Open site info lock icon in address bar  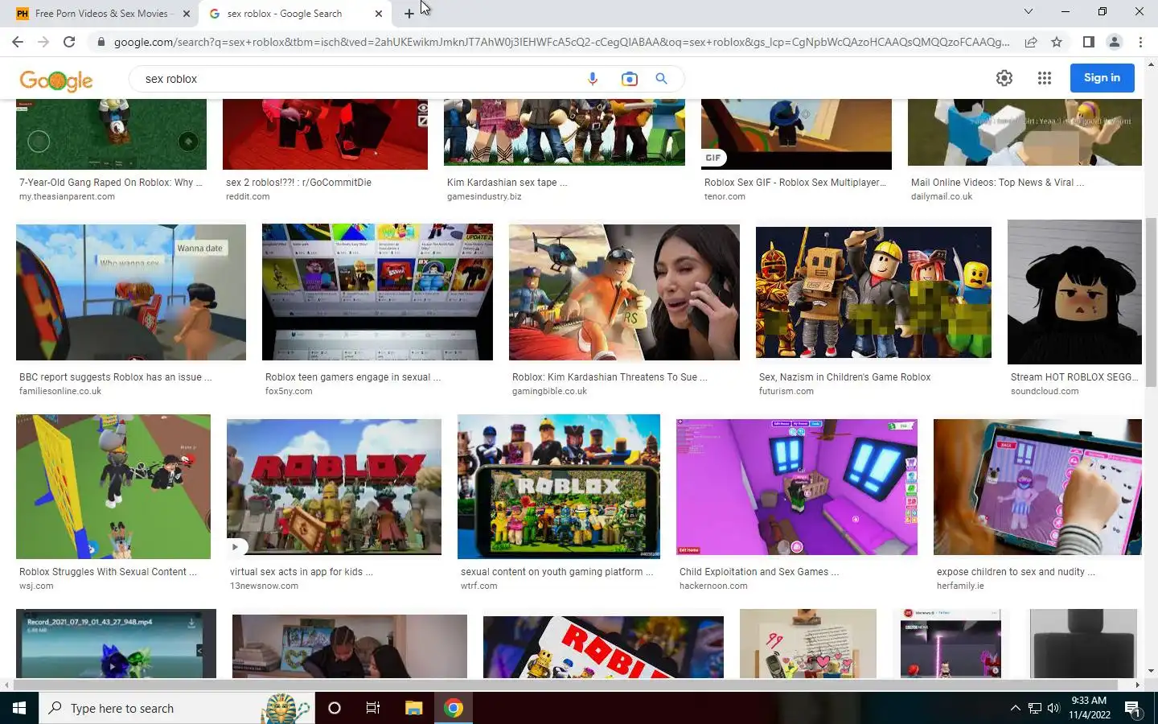101,42
